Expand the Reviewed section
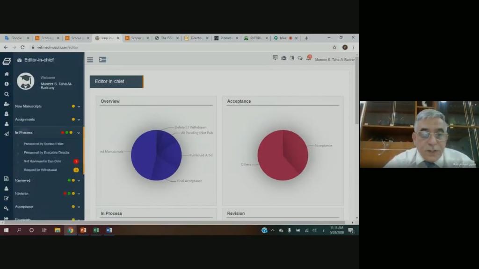 (79, 180)
